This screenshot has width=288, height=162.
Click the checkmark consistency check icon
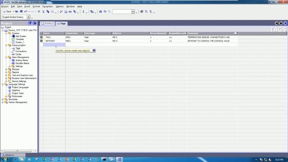[x=61, y=12]
